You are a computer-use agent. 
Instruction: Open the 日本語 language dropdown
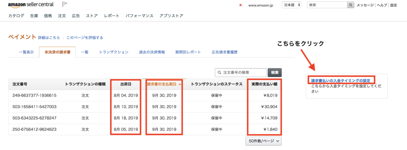coord(291,5)
